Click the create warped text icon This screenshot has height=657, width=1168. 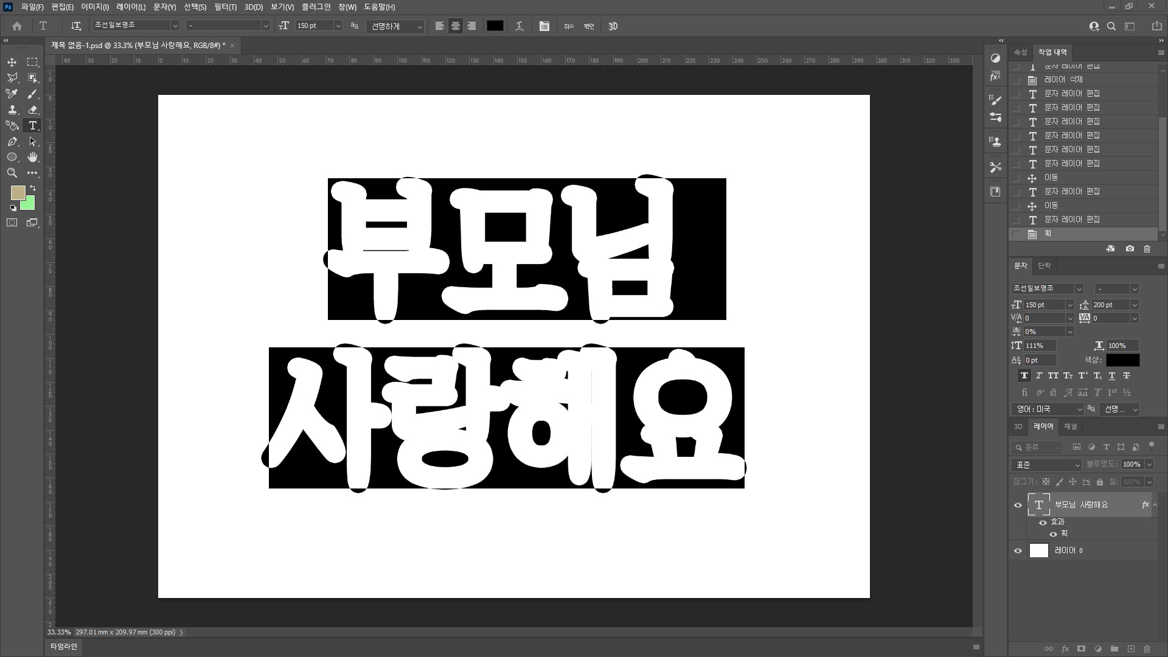point(519,26)
